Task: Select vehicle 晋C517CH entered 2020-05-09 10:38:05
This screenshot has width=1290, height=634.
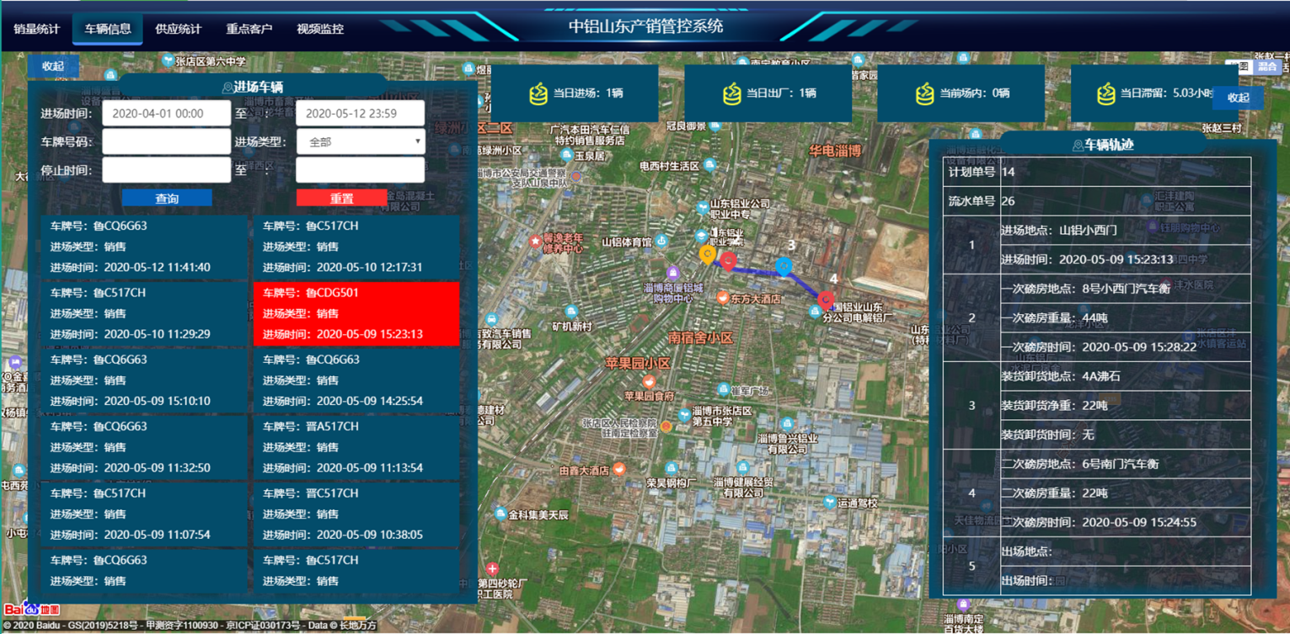Action: pos(356,514)
